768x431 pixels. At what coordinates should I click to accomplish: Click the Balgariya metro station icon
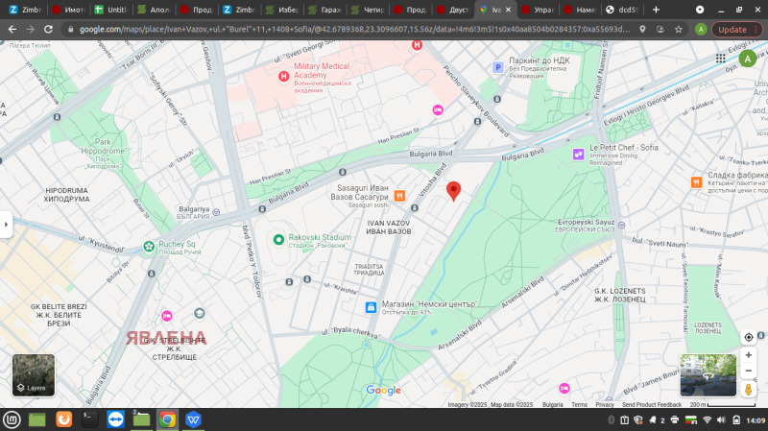(216, 212)
